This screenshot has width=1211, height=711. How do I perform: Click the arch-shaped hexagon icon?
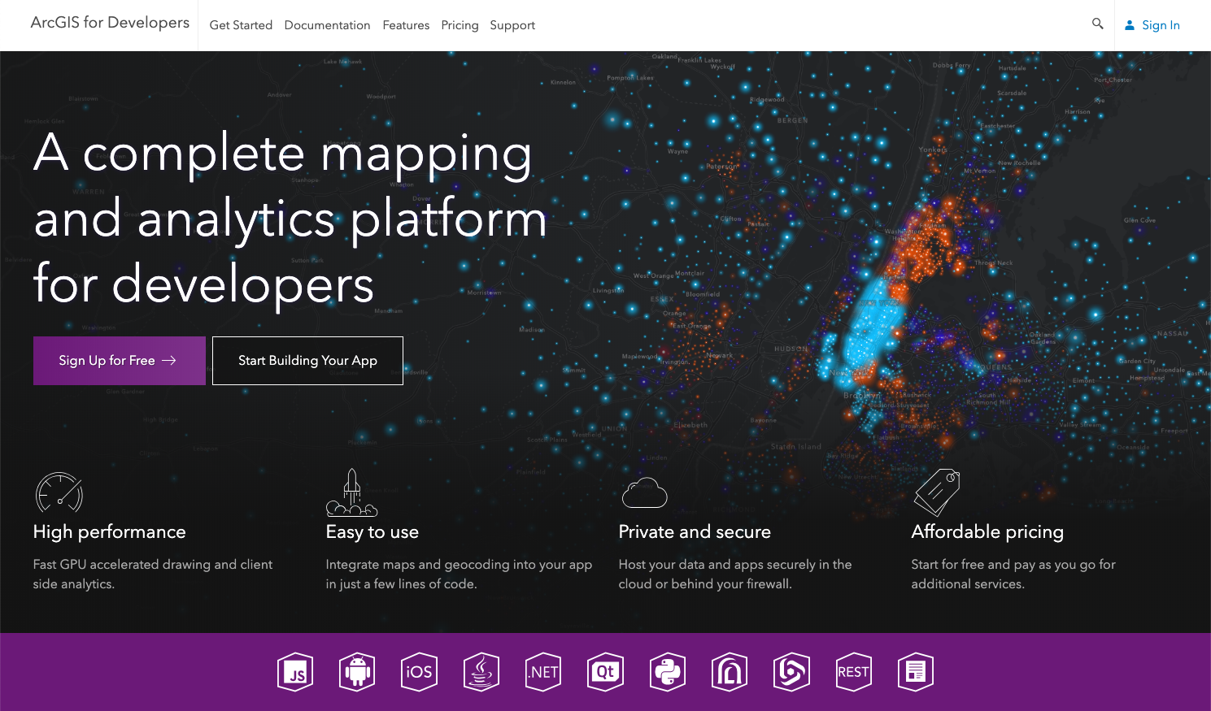click(x=730, y=672)
